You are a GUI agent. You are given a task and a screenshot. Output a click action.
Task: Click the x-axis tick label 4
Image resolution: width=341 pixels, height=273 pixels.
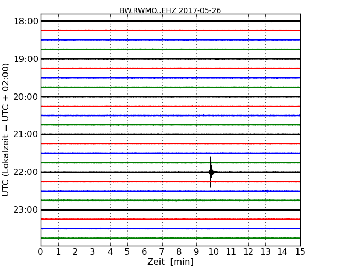110,251
